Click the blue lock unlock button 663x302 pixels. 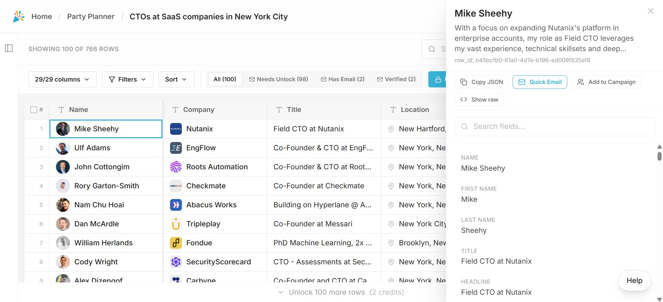[x=438, y=79]
